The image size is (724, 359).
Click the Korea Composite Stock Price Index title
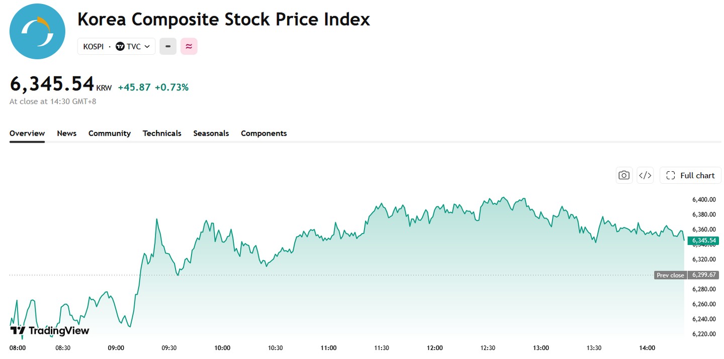(224, 19)
